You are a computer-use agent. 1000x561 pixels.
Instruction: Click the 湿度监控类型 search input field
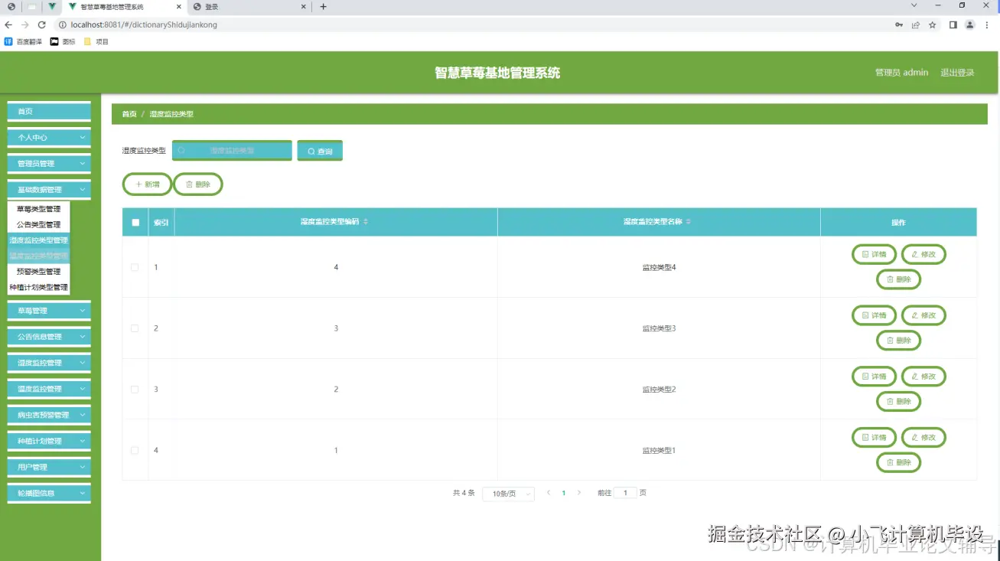[232, 151]
